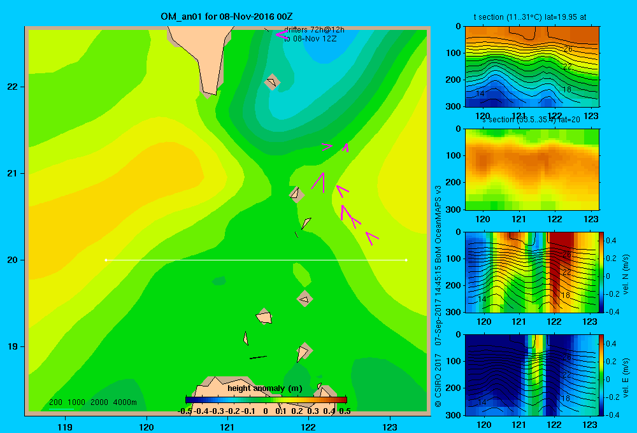
Task: Click the map title 'OM_an01 for 08-Nov-2016 00Z'
Action: pyautogui.click(x=226, y=17)
